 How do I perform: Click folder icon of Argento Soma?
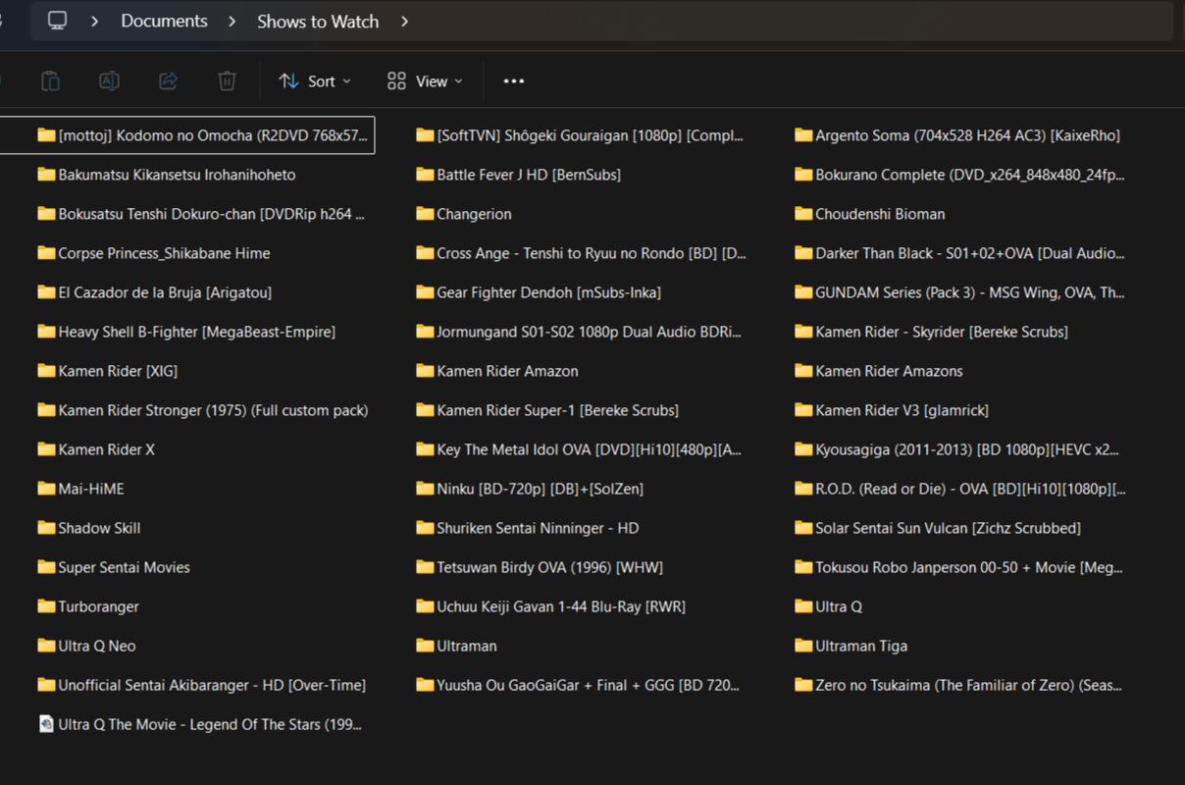point(803,135)
